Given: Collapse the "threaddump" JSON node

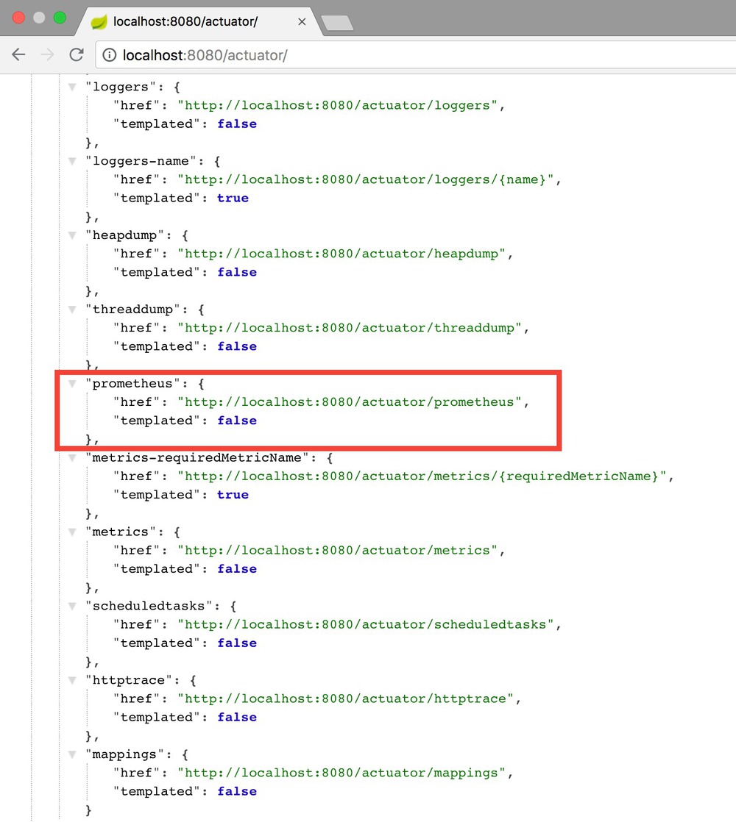Looking at the screenshot, I should pos(72,310).
